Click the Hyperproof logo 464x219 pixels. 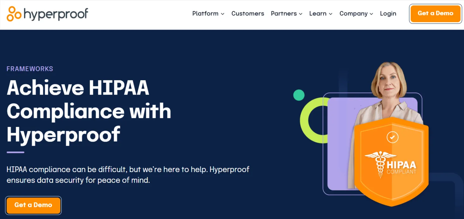tap(47, 14)
